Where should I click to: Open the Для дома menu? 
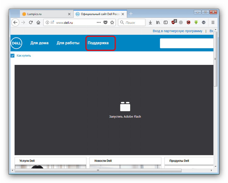[39, 43]
